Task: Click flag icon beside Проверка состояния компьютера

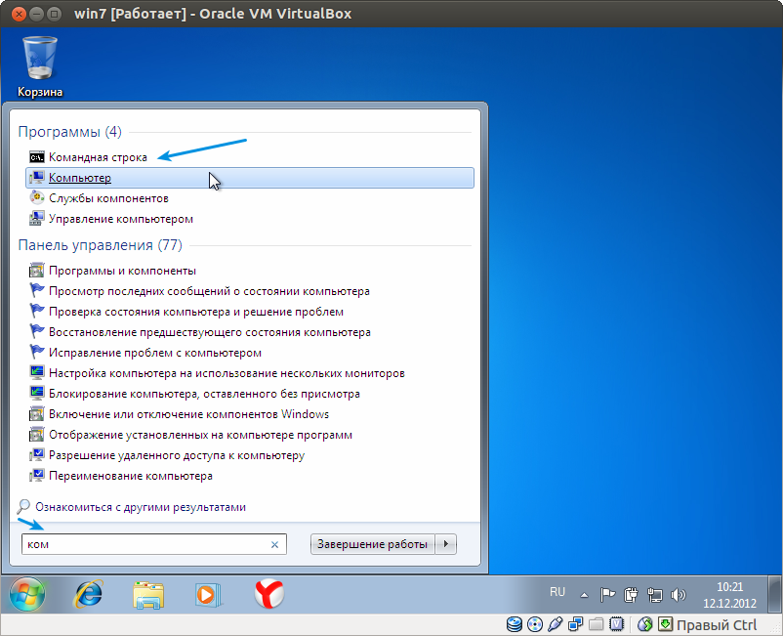Action: 36,312
